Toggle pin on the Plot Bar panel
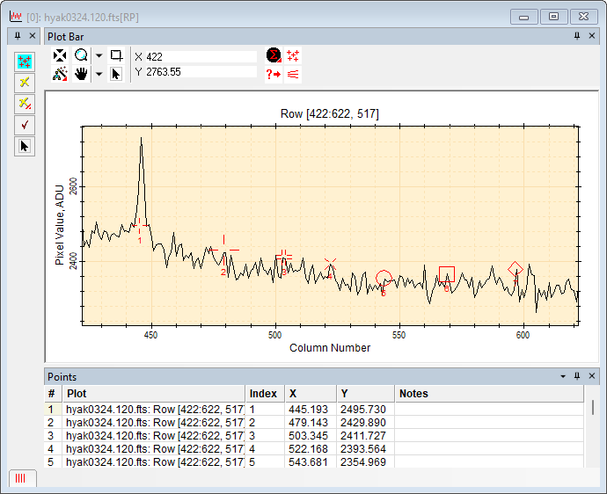The image size is (607, 494). tap(577, 35)
